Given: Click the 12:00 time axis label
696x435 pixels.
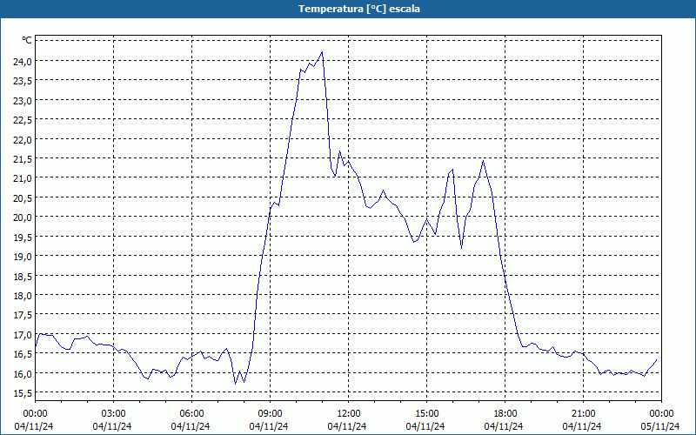Looking at the screenshot, I should click(349, 413).
